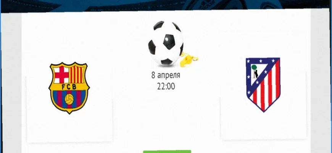Viewport: 332px width, 153px height.
Task: Click the yellow-red Catalan stripes on crest
Action: 77,74
